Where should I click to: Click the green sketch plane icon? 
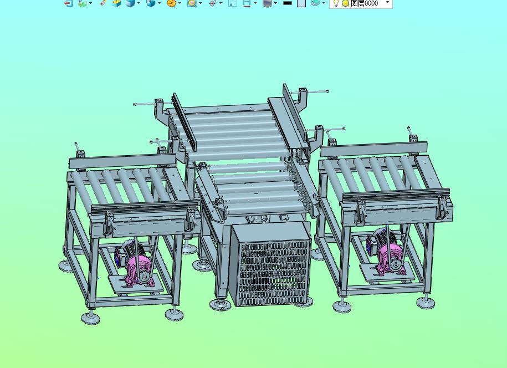click(83, 3)
